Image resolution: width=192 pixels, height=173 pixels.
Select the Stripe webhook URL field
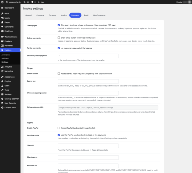tap(108, 107)
